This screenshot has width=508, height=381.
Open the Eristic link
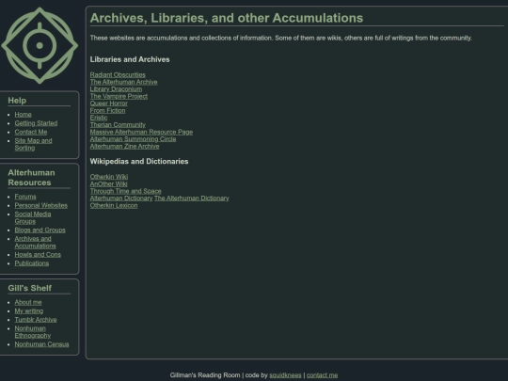(x=99, y=118)
